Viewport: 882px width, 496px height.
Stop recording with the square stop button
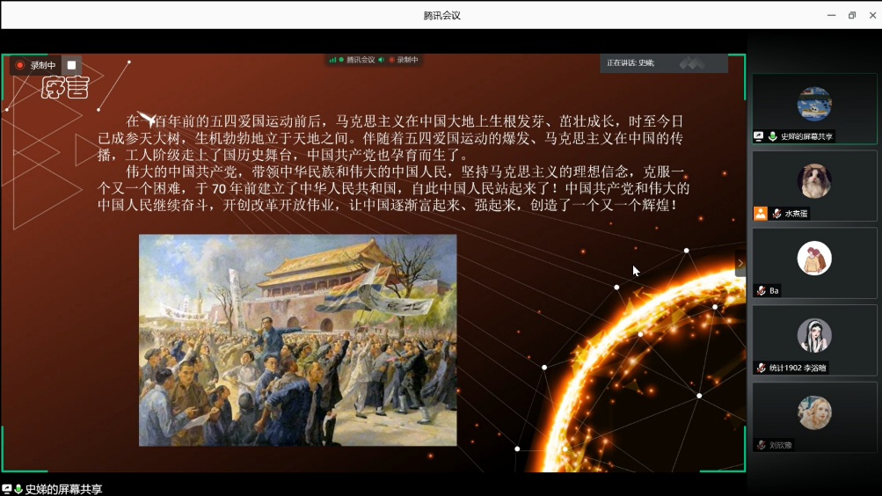coord(72,65)
